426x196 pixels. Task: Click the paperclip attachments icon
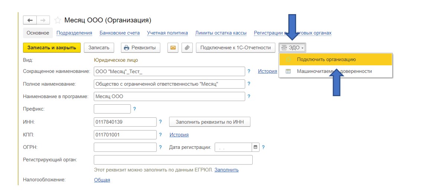(x=187, y=48)
